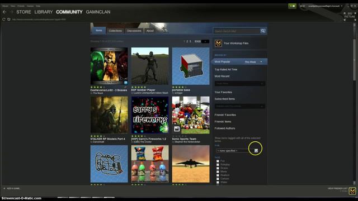Viewport: 358px width, 201px height.
Task: Click Add a Game label
Action: (x=13, y=189)
